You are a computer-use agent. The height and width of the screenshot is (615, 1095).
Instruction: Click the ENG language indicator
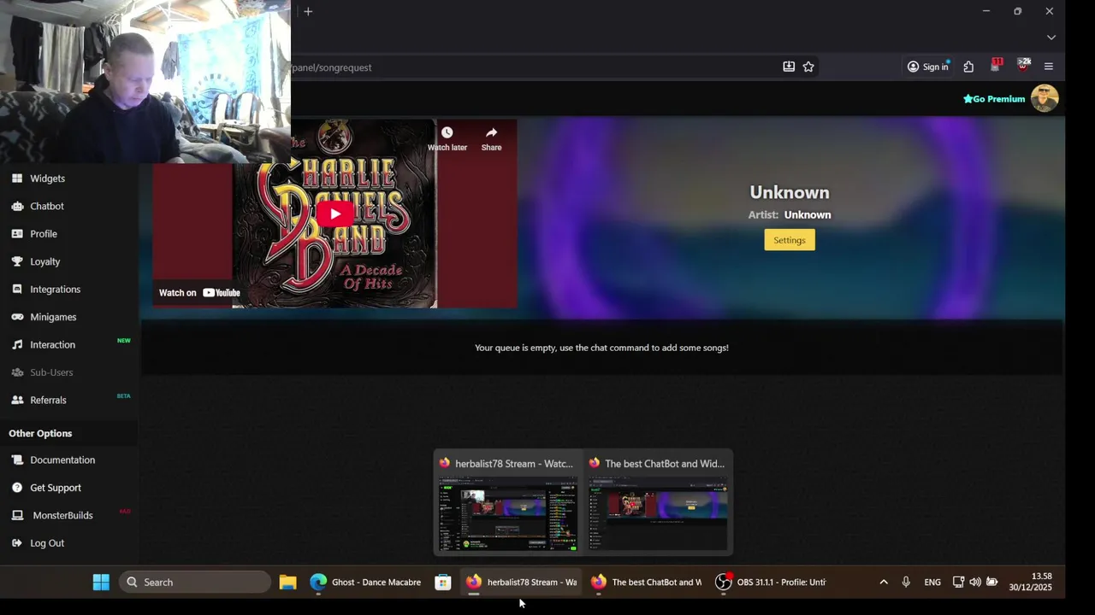[932, 583]
